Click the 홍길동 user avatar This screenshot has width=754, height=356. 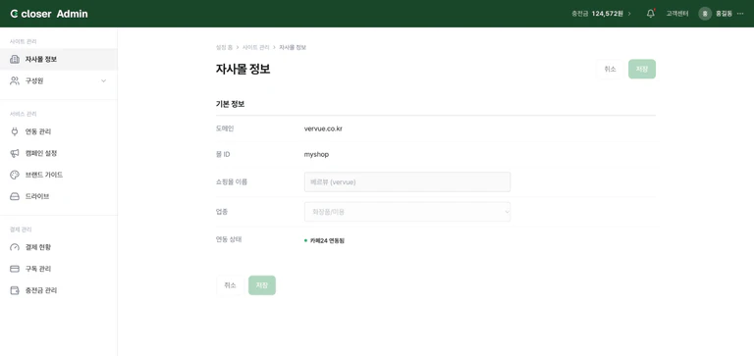[x=705, y=14]
